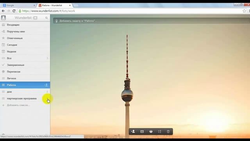Open the Поручены мне list

[25, 31]
